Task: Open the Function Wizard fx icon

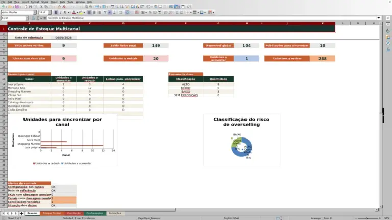Action: (33, 18)
